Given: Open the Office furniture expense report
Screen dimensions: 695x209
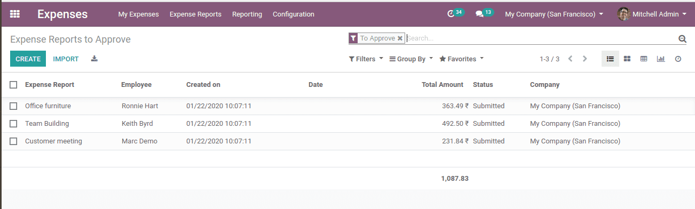Looking at the screenshot, I should point(48,106).
